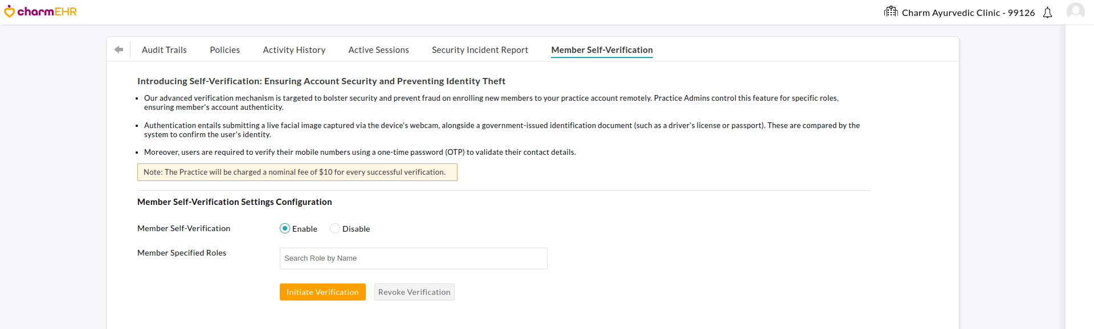Open the Security Incident Report tab
The image size is (1094, 329).
pyautogui.click(x=480, y=50)
